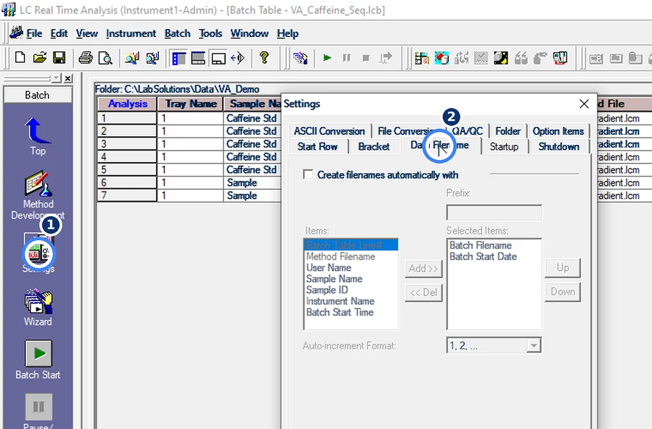
Task: Enable Create filenames automatically with checkbox
Action: click(x=308, y=174)
